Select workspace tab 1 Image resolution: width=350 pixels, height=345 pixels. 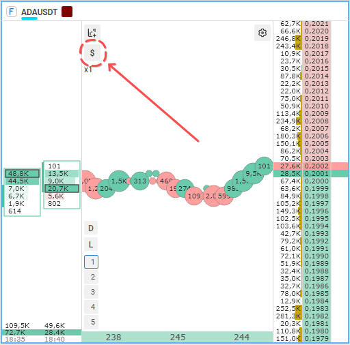(91, 262)
